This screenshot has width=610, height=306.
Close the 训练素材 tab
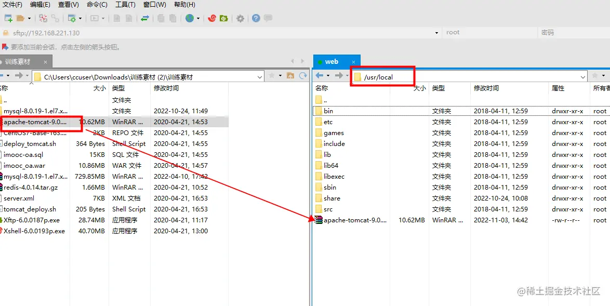point(46,62)
